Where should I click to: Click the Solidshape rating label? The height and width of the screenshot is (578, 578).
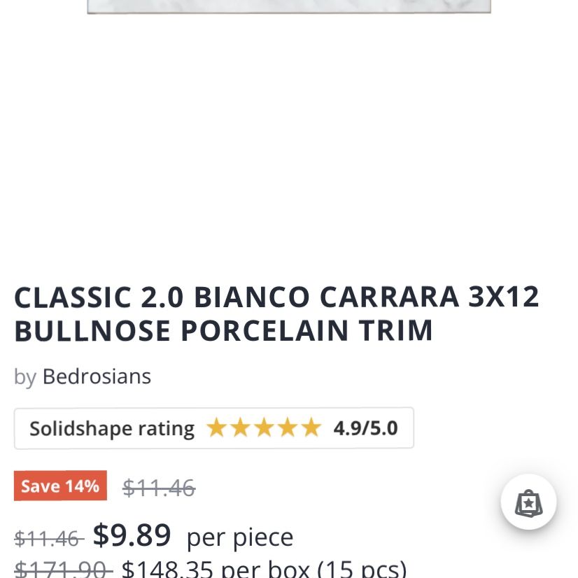click(x=112, y=428)
